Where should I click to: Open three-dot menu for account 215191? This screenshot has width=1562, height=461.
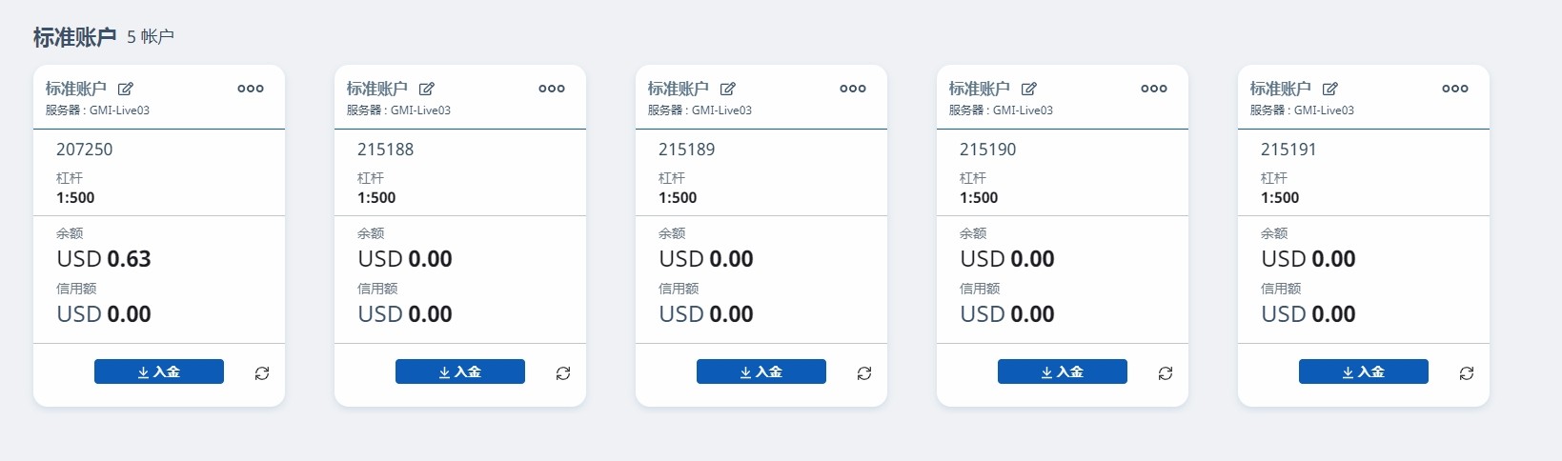tap(1455, 89)
